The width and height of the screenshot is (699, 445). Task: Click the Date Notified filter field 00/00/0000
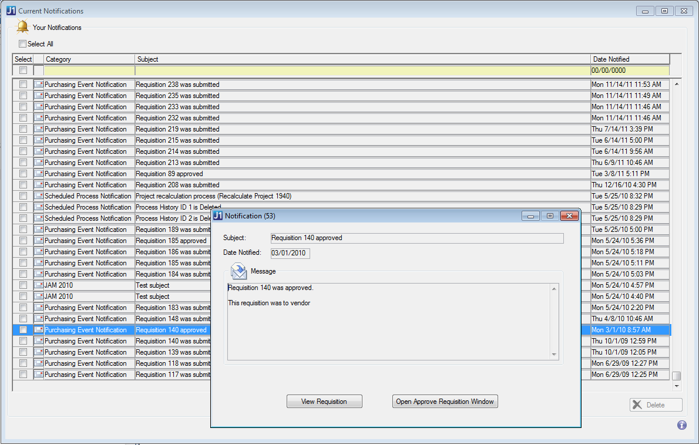pyautogui.click(x=630, y=70)
